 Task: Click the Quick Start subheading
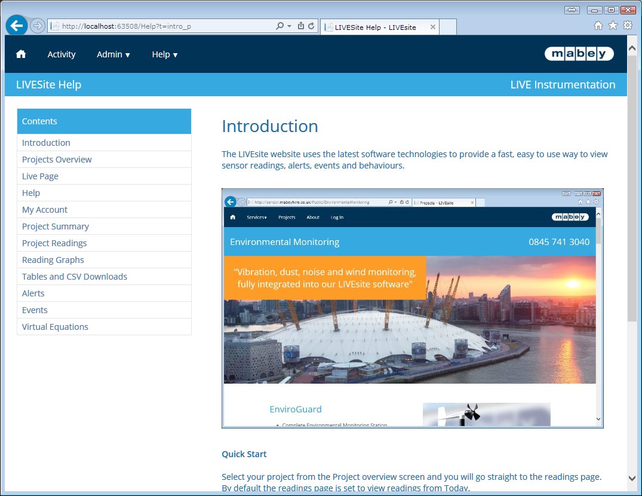244,454
